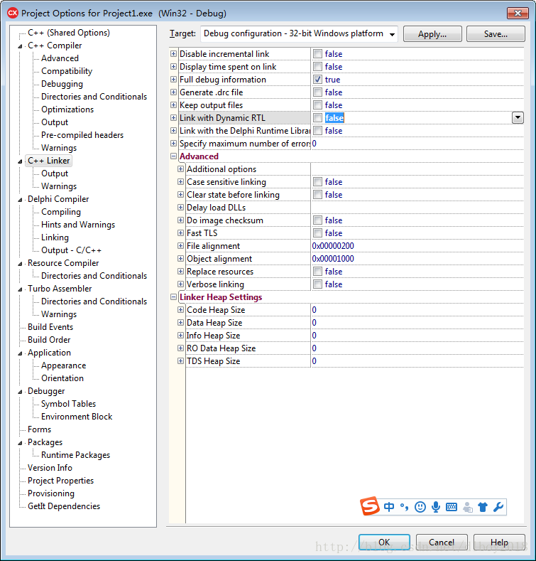Open the IME wrench tools icon
536x561 pixels.
pyautogui.click(x=498, y=507)
